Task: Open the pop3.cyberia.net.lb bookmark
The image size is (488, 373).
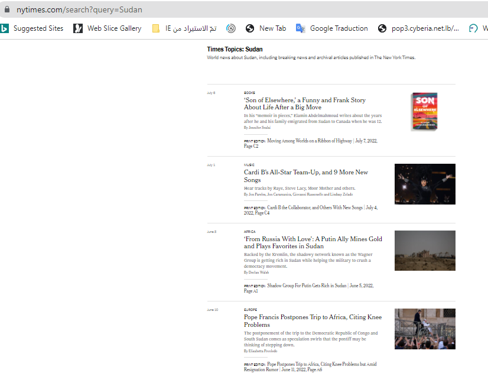Action: (x=419, y=28)
